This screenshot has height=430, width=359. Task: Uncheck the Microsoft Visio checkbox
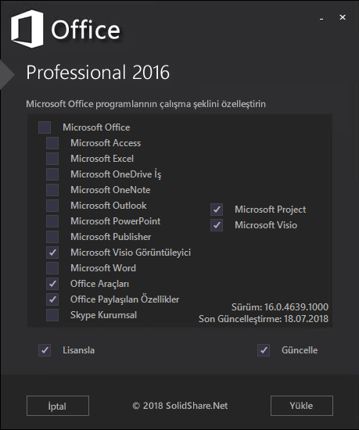tap(217, 225)
